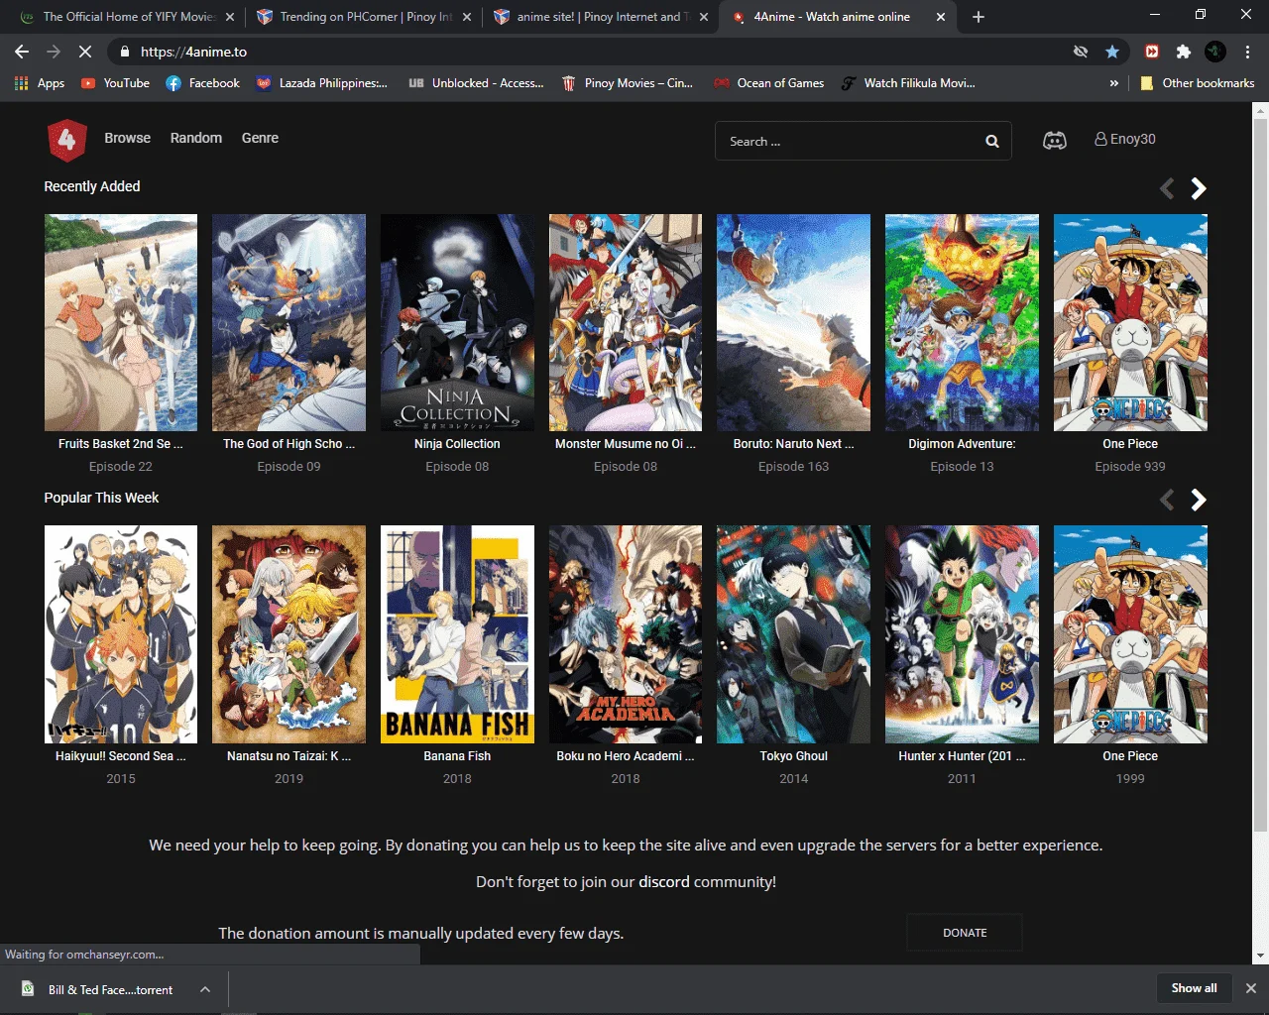Close the 4Anime tab
The width and height of the screenshot is (1269, 1015).
tap(941, 17)
